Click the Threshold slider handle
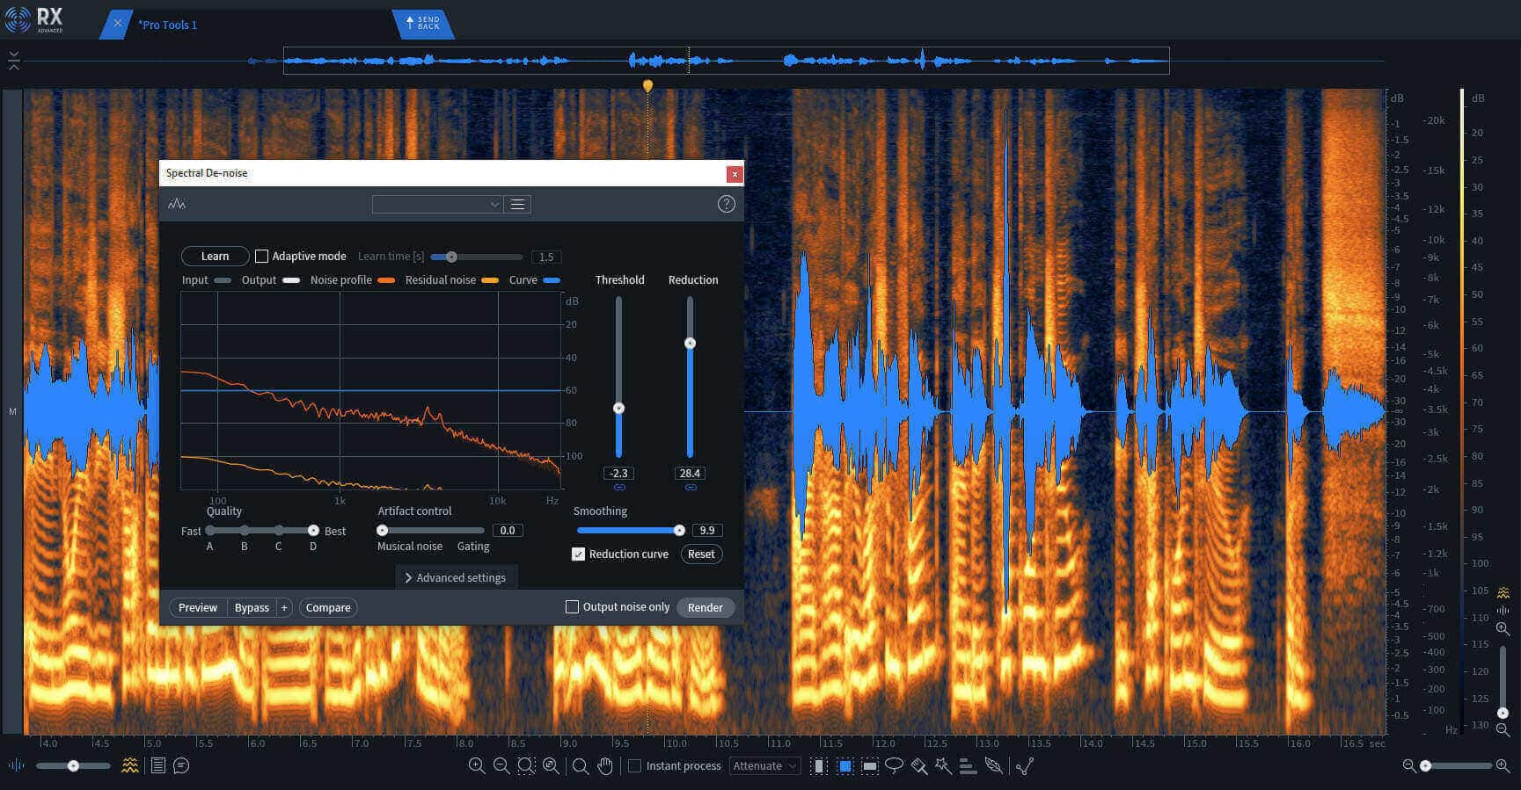Image resolution: width=1521 pixels, height=790 pixels. (x=619, y=409)
